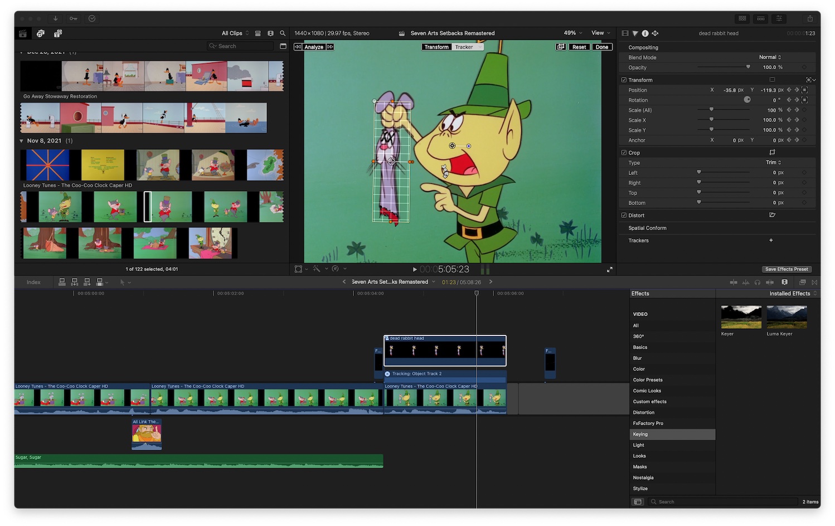Click the magic wand enhancements icon
Viewport: 835px width, 526px height.
[x=318, y=269]
